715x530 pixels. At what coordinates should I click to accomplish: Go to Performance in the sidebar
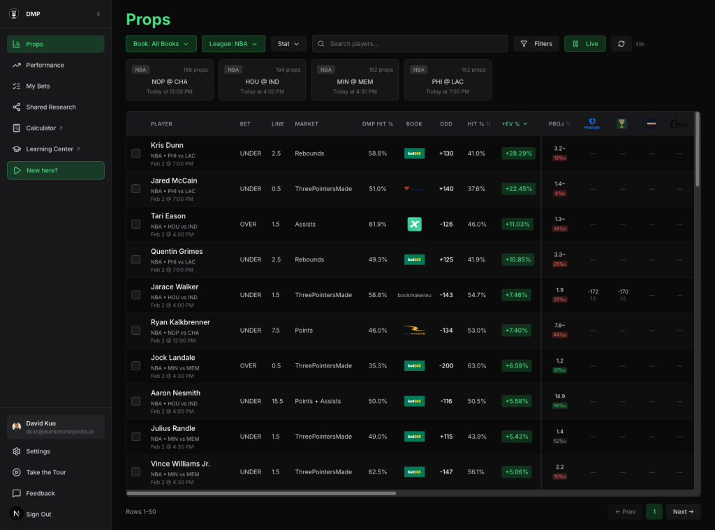tap(45, 66)
